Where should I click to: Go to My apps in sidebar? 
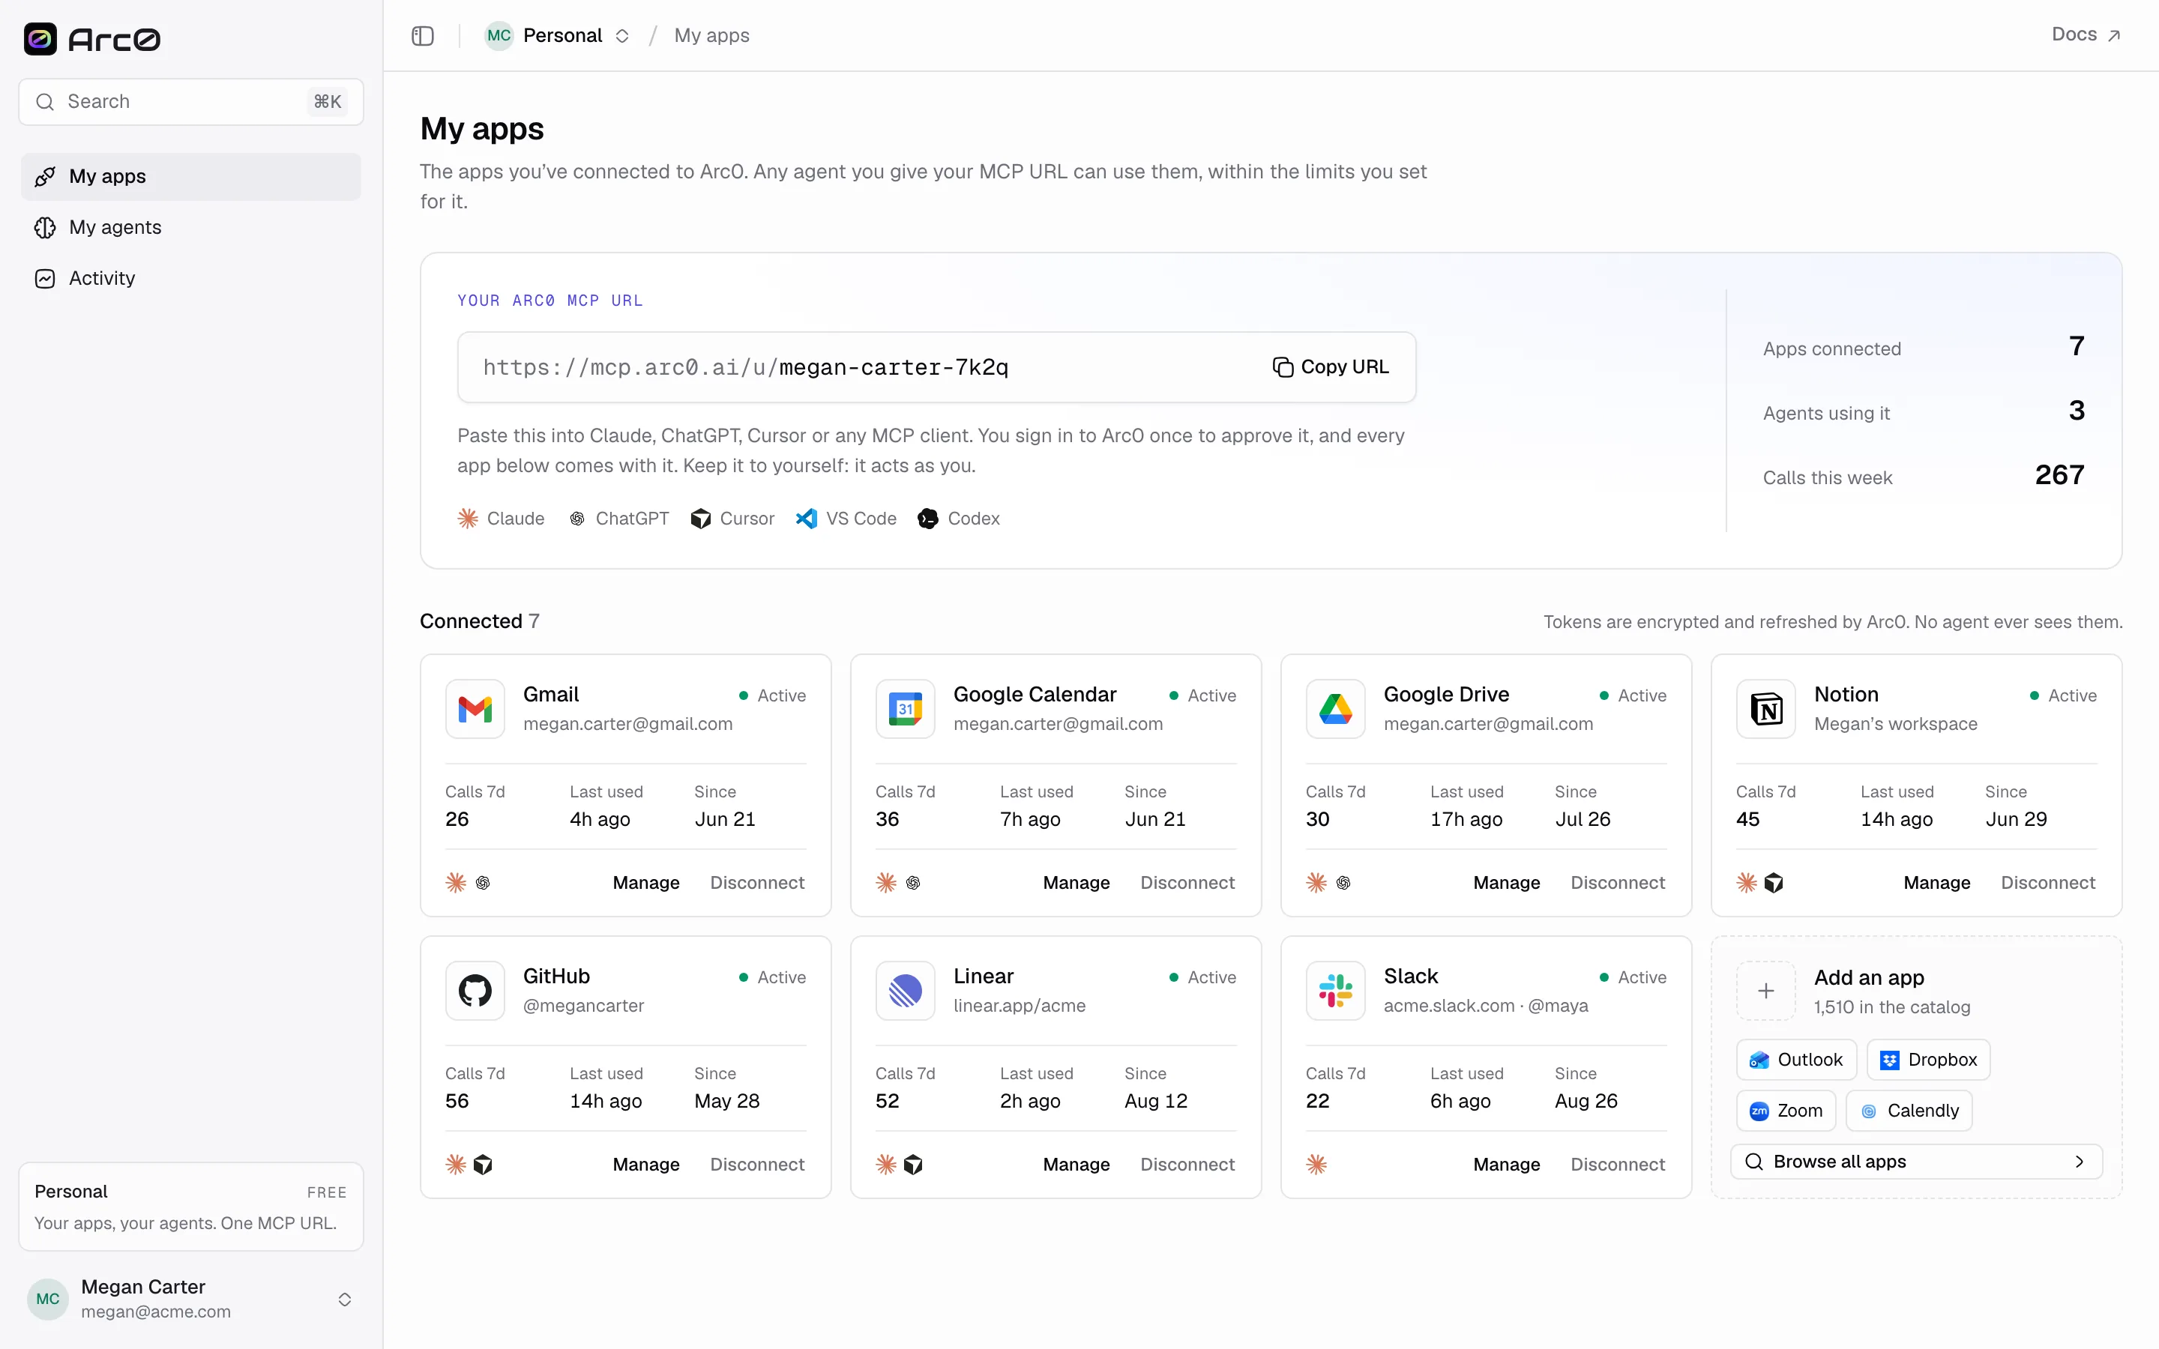191,177
